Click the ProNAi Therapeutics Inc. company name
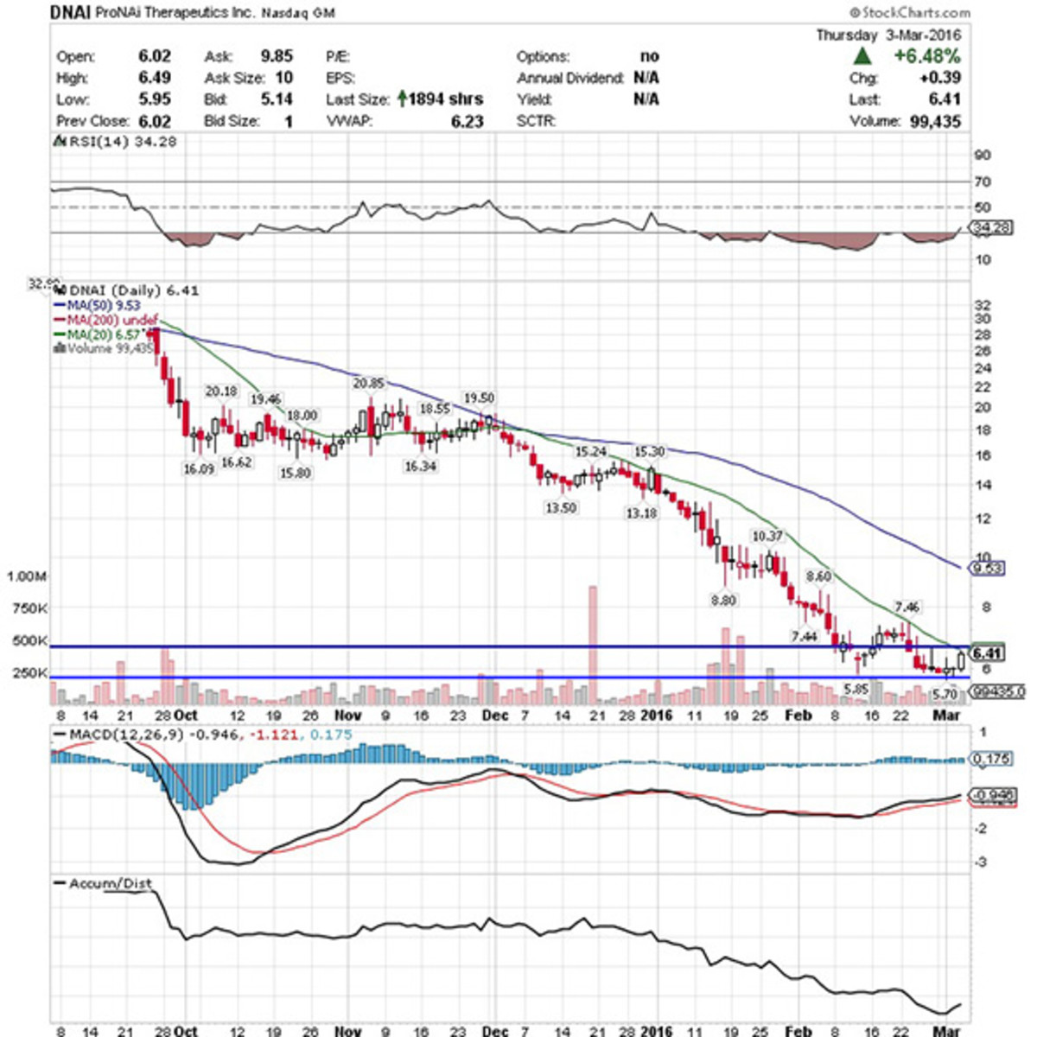 (x=178, y=13)
